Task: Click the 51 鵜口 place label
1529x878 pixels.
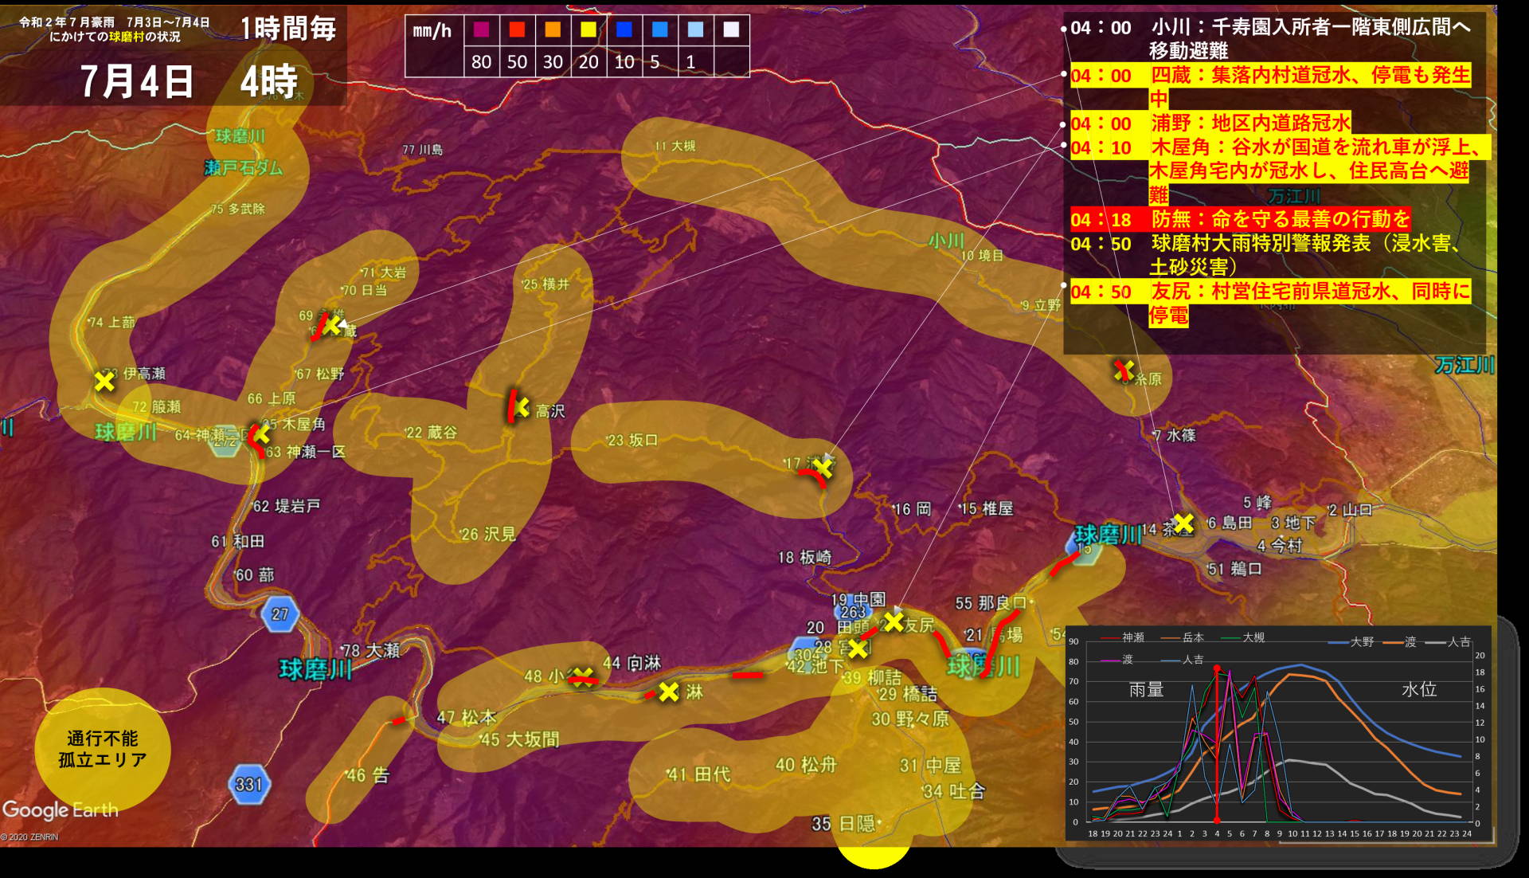Action: [1235, 569]
